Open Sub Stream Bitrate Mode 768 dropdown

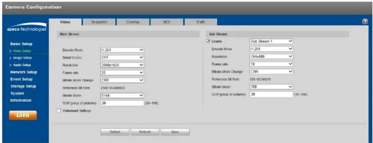[271, 87]
